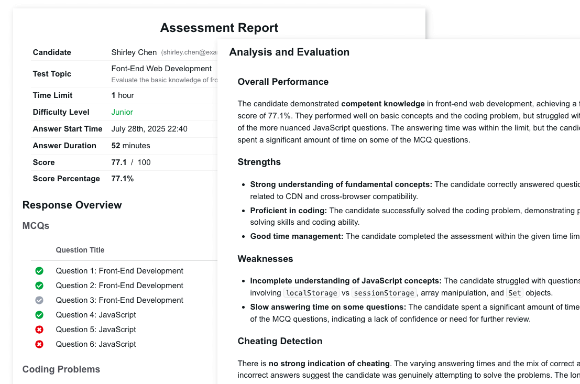Image resolution: width=580 pixels, height=384 pixels.
Task: Click the red incorrect icon beside Question 5
Action: [39, 330]
